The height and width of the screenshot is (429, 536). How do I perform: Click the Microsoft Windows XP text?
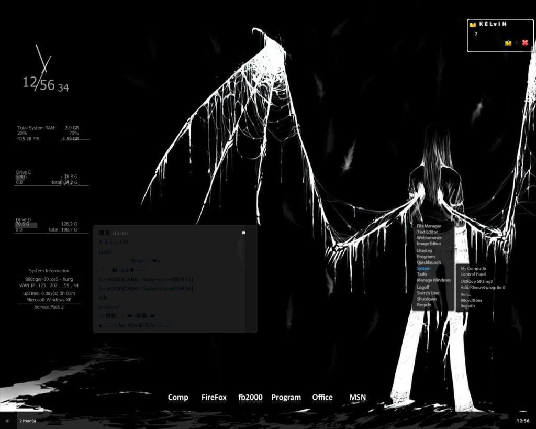(49, 300)
